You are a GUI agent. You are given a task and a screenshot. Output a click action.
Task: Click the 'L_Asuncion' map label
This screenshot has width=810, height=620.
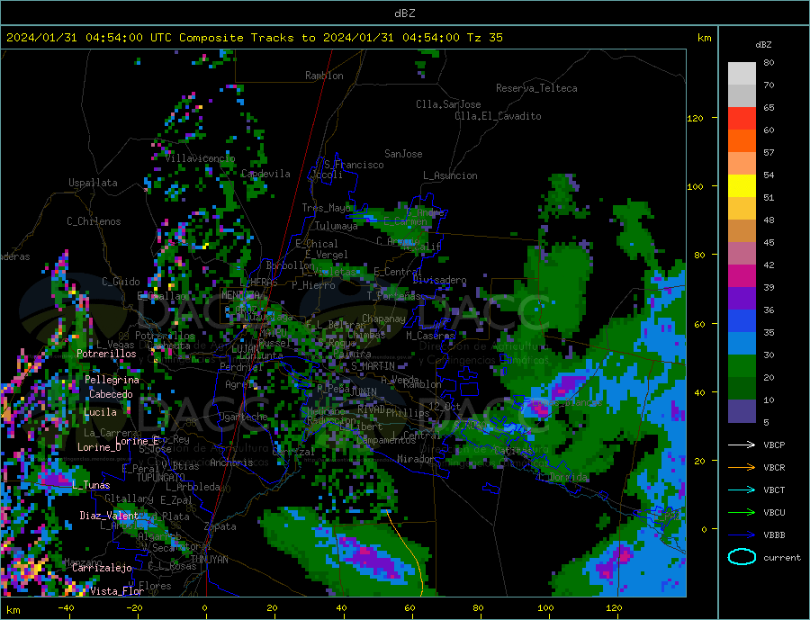click(x=450, y=175)
